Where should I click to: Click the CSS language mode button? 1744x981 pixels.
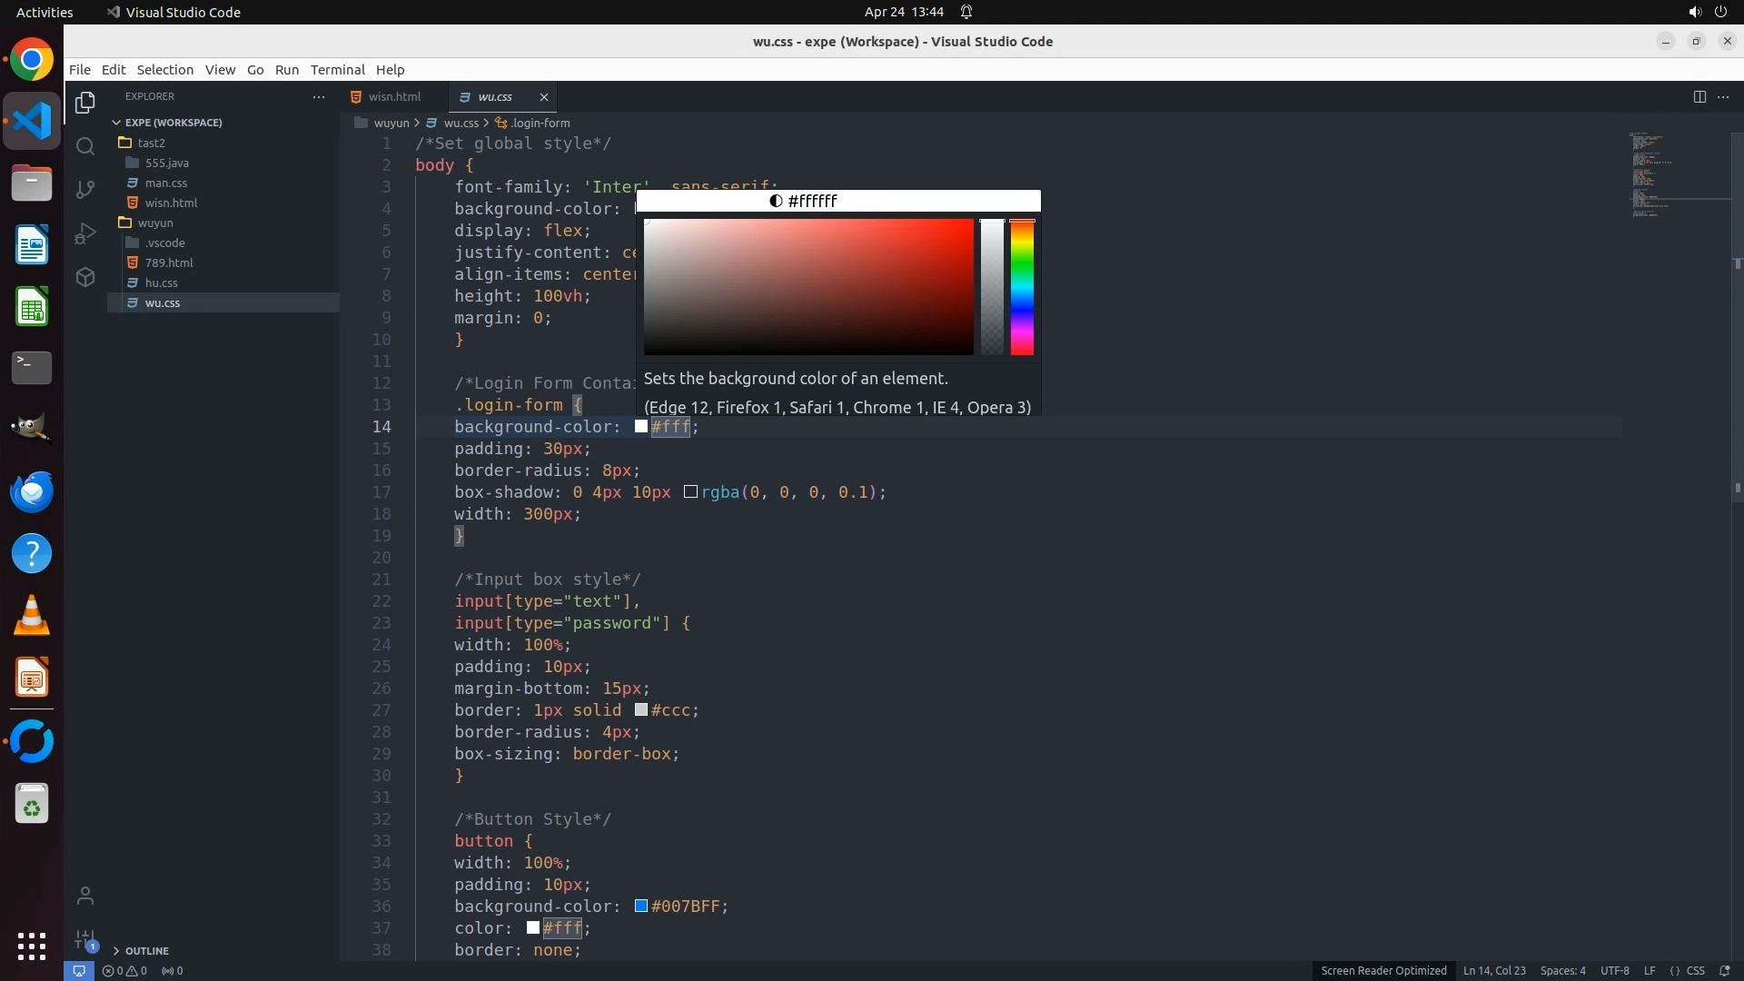point(1695,970)
